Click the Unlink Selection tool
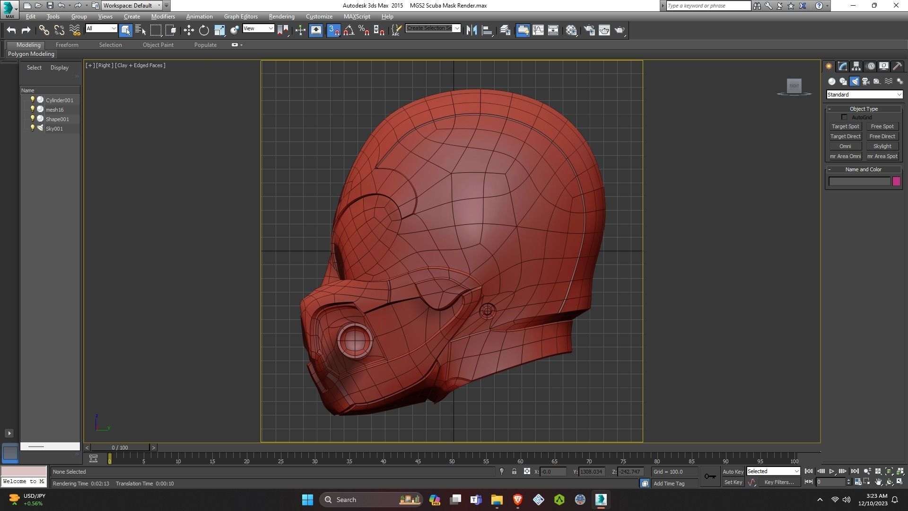908x511 pixels. point(59,30)
